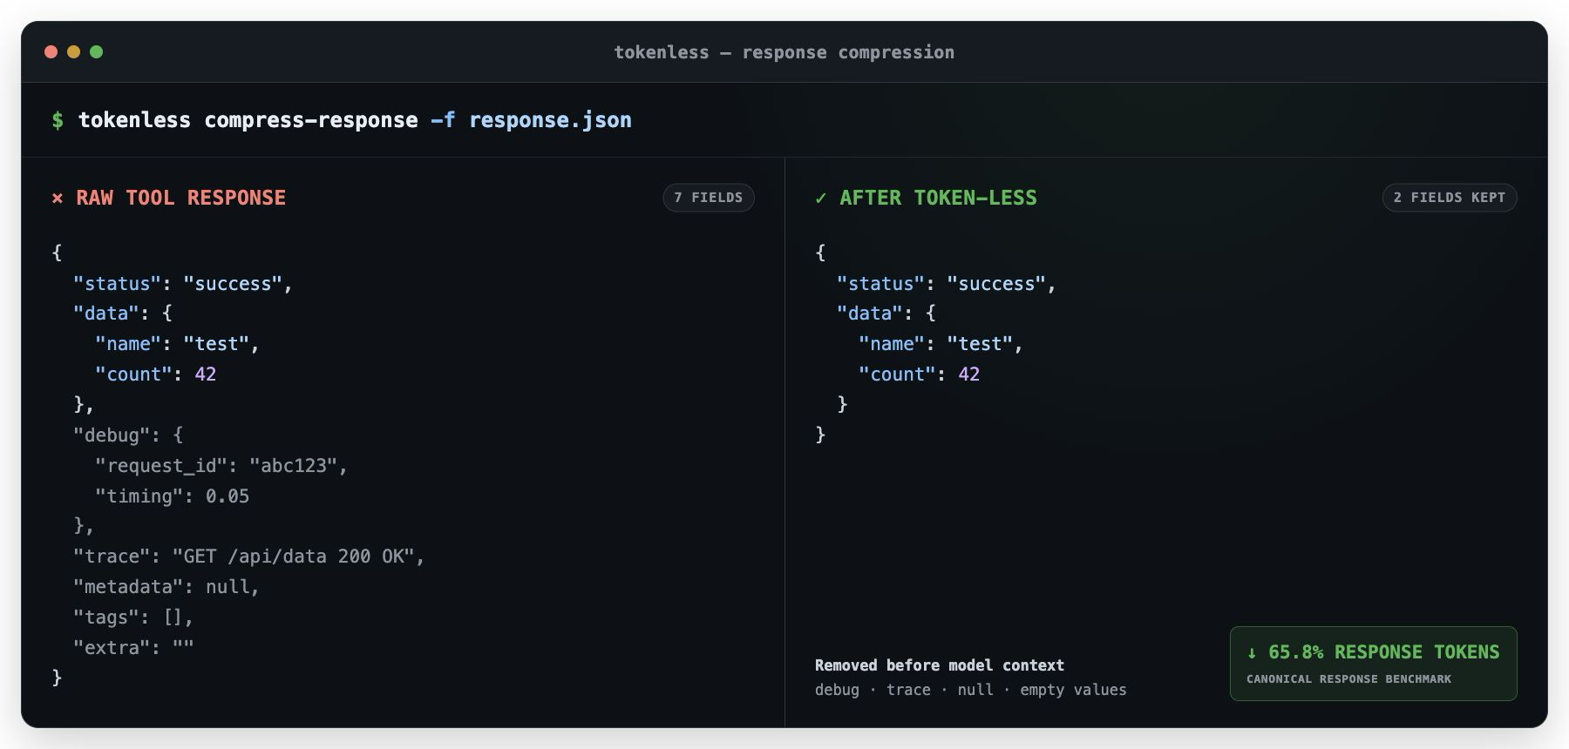
Task: Click the '65.8% RESPONSE TOKENS' badge
Action: [x=1374, y=664]
